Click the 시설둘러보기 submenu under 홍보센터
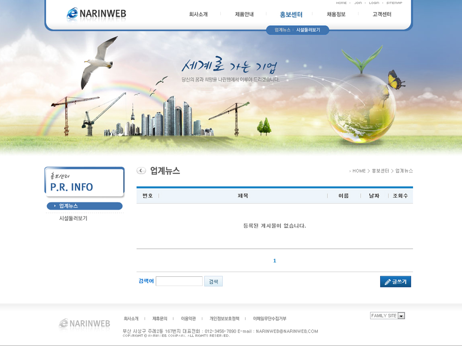 coord(308,30)
